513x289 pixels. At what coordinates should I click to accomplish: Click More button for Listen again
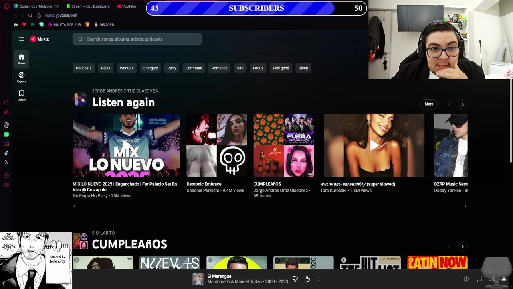click(x=429, y=104)
